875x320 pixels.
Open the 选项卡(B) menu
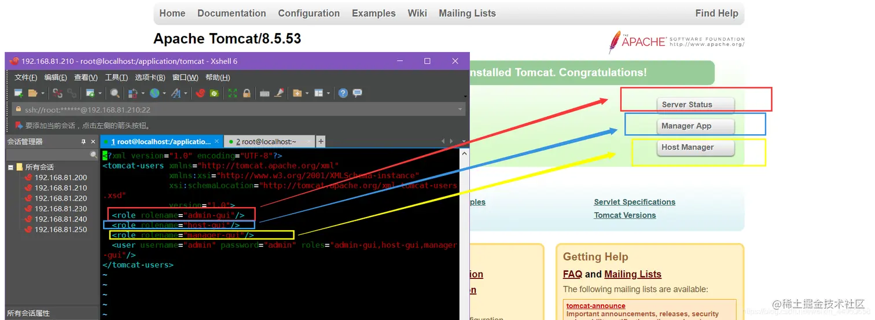[x=150, y=78]
